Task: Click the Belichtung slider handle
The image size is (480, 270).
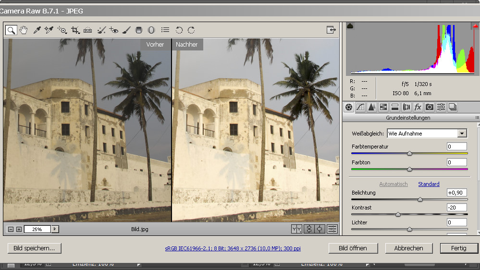Action: [420, 199]
